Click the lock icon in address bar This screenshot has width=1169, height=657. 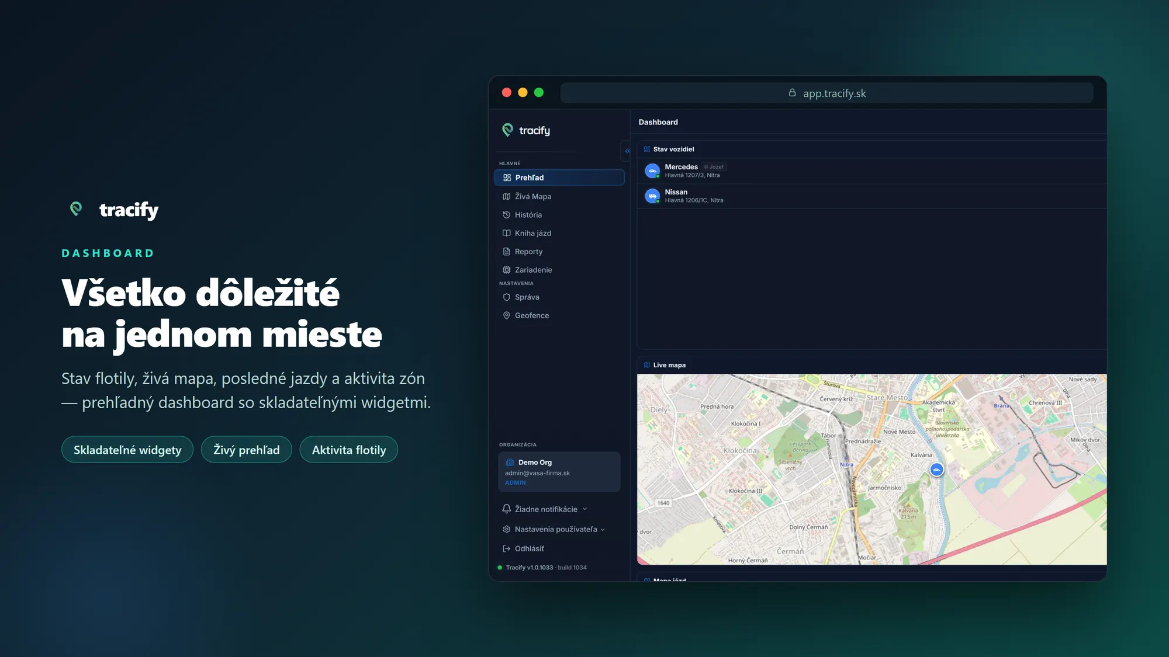click(x=792, y=93)
